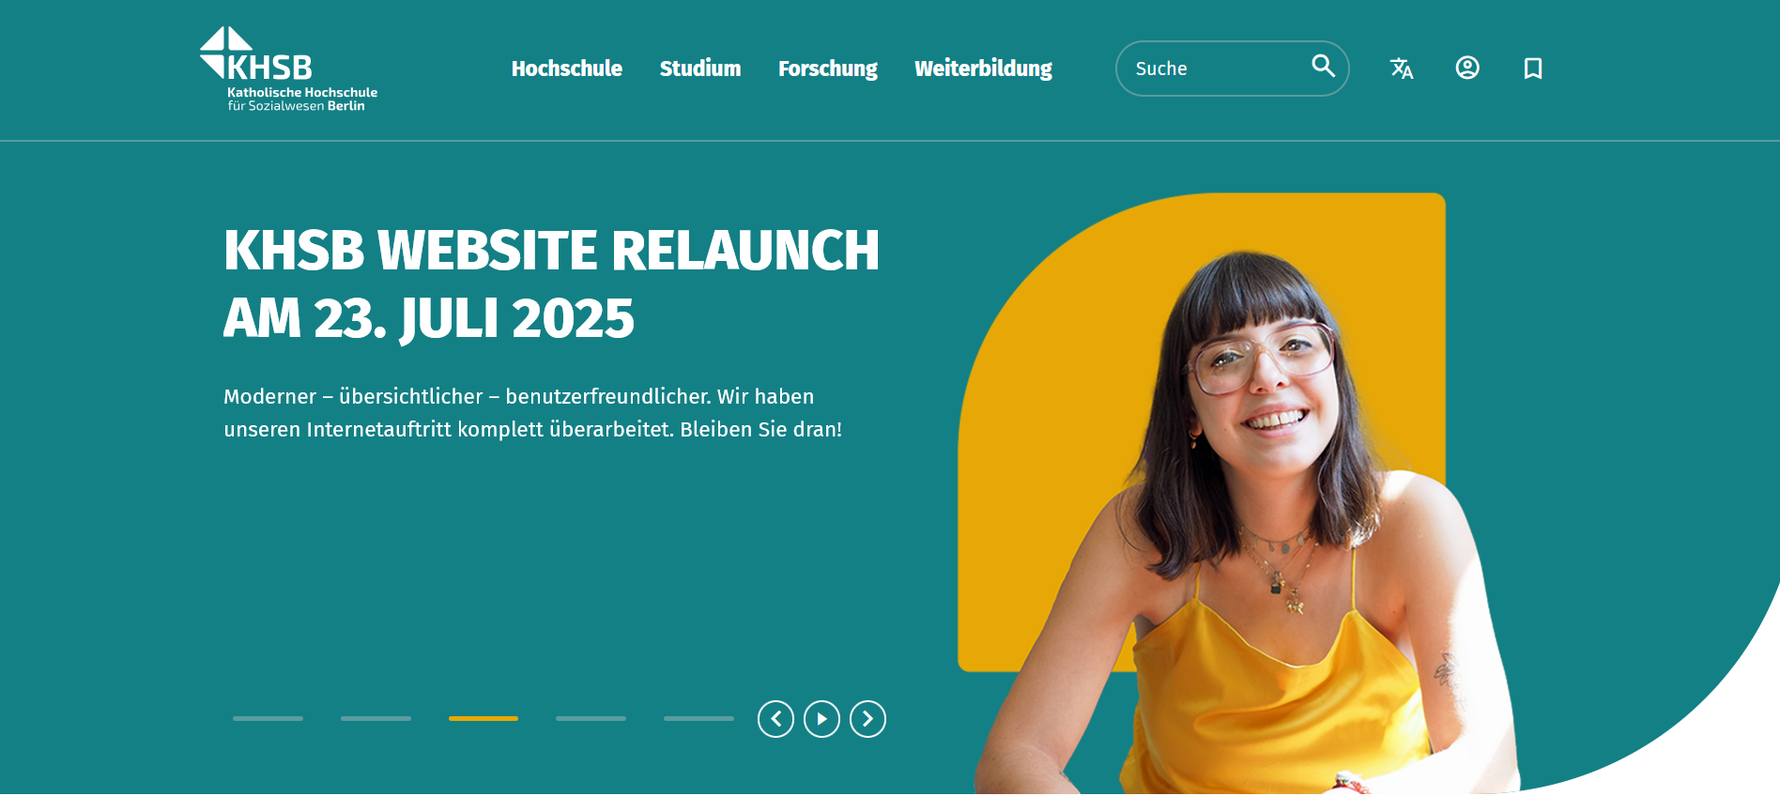The height and width of the screenshot is (796, 1780).
Task: Start slideshow autoplay with play button
Action: coord(821,719)
